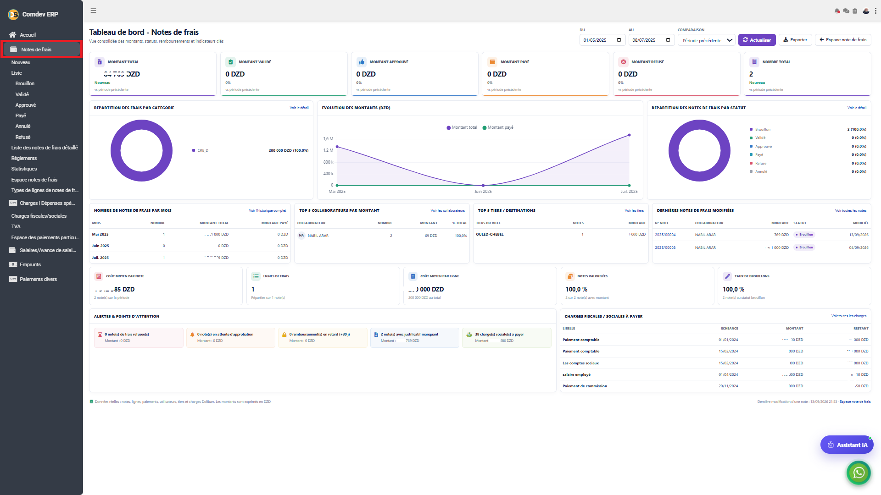Open expense note 2025/00004 link
This screenshot has width=881, height=495.
click(x=665, y=235)
